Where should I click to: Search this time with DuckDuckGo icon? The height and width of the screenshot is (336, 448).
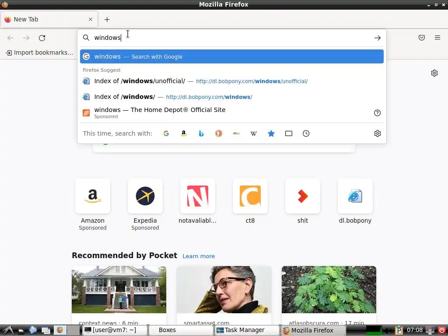219,133
